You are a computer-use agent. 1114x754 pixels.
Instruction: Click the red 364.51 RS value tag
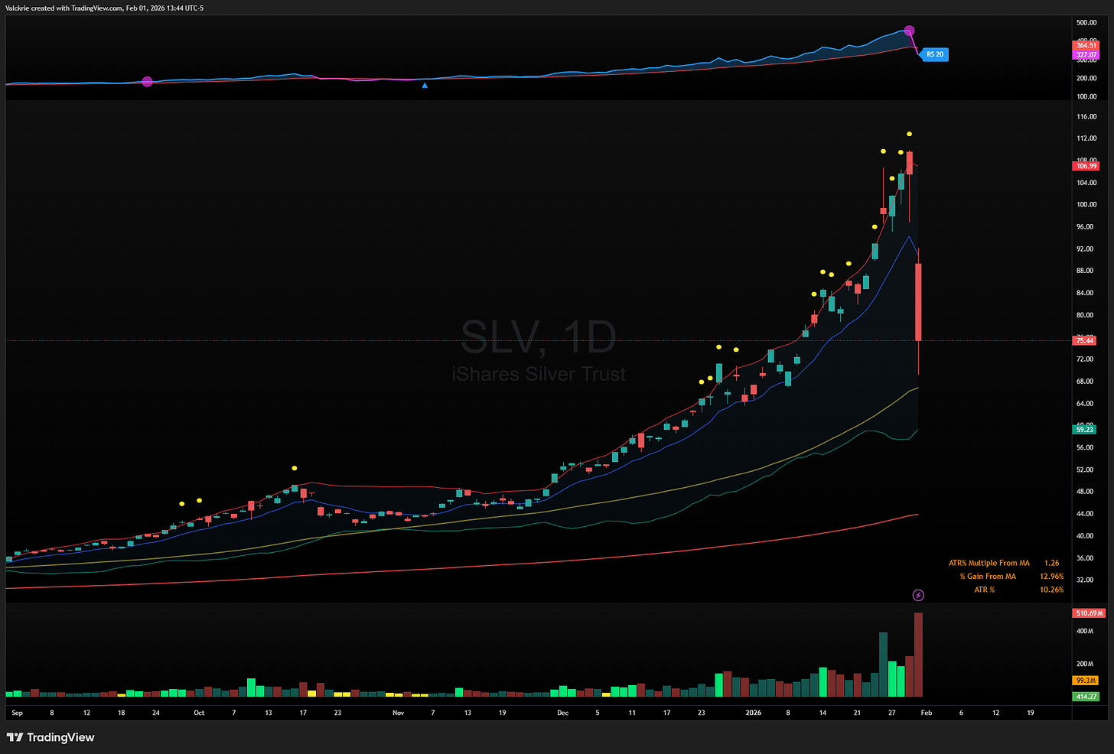[1086, 46]
